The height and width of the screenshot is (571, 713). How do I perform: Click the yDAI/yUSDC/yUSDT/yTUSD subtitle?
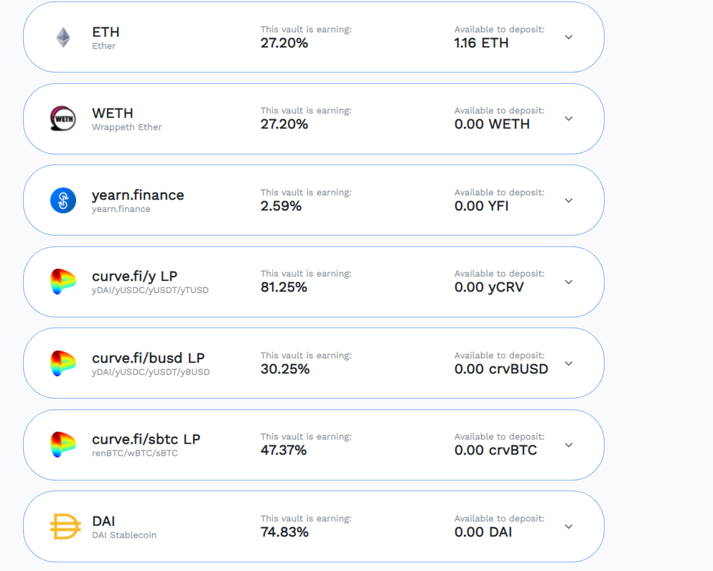coord(150,290)
